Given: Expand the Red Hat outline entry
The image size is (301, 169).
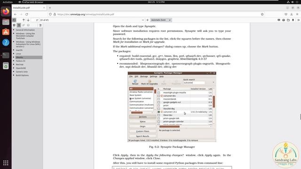Looking at the screenshot, I should coord(14,64).
